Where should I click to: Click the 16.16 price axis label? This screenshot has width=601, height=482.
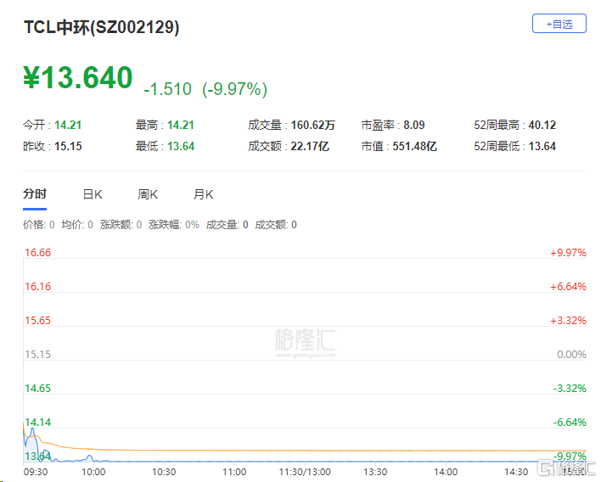coord(37,287)
